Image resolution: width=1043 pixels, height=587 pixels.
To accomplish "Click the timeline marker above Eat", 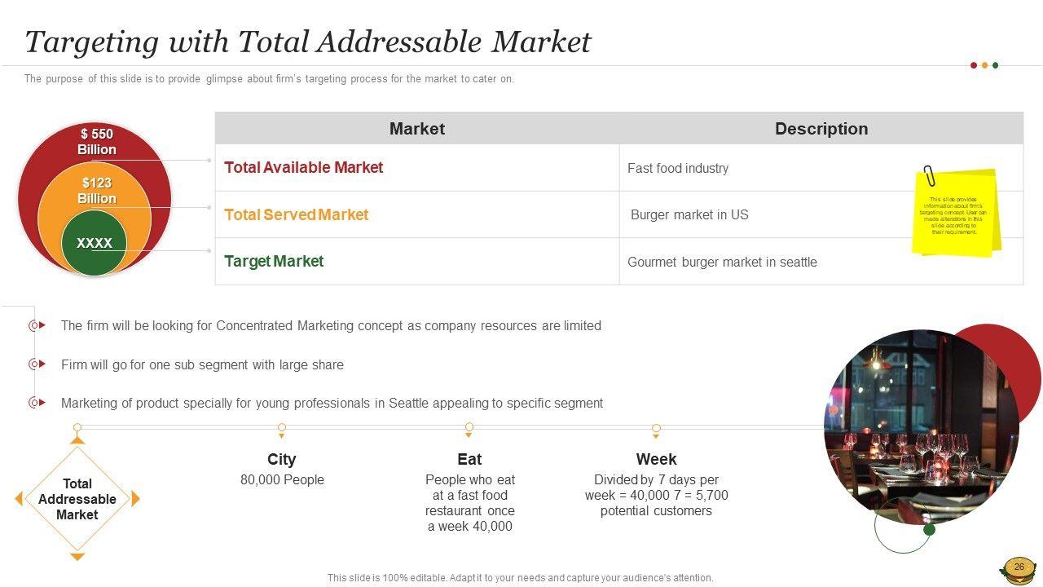I will click(469, 428).
